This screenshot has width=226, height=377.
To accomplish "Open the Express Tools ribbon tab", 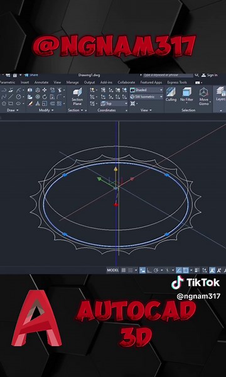I will [177, 82].
